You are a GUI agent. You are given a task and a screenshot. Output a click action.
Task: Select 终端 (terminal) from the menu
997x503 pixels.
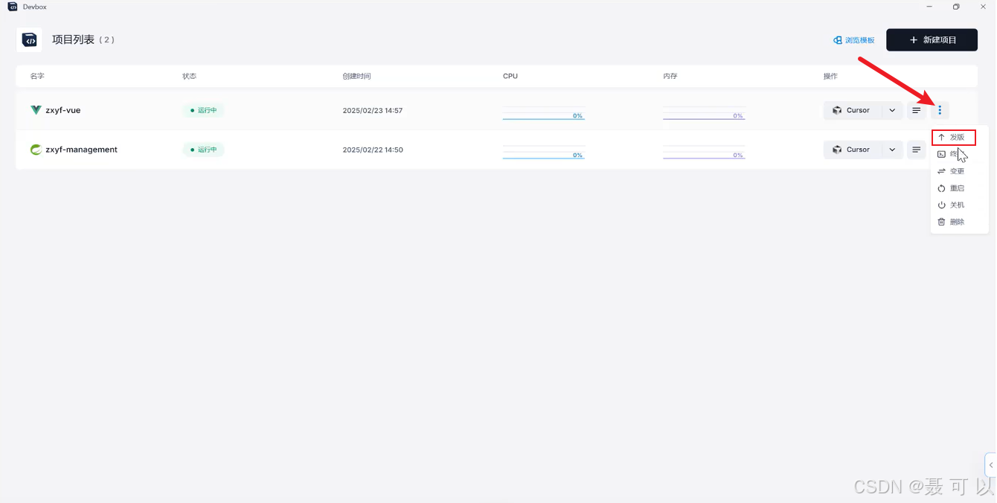point(954,154)
